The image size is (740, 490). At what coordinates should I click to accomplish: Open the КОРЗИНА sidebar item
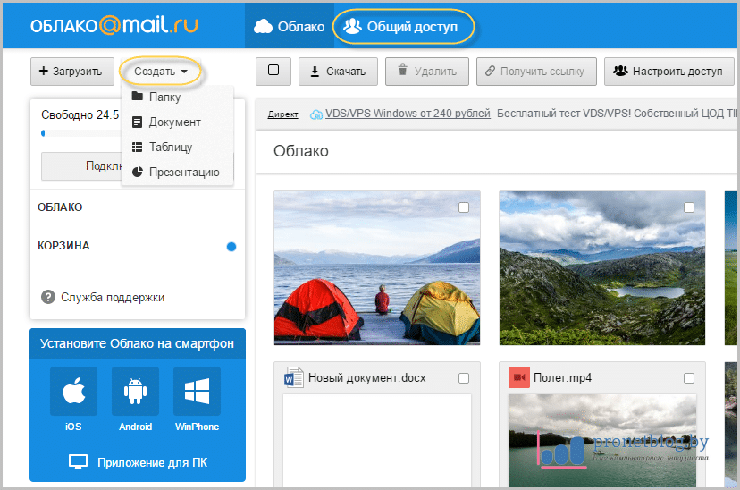63,246
